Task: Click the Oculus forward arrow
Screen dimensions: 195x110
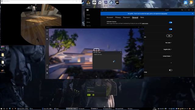Action: [106, 10]
